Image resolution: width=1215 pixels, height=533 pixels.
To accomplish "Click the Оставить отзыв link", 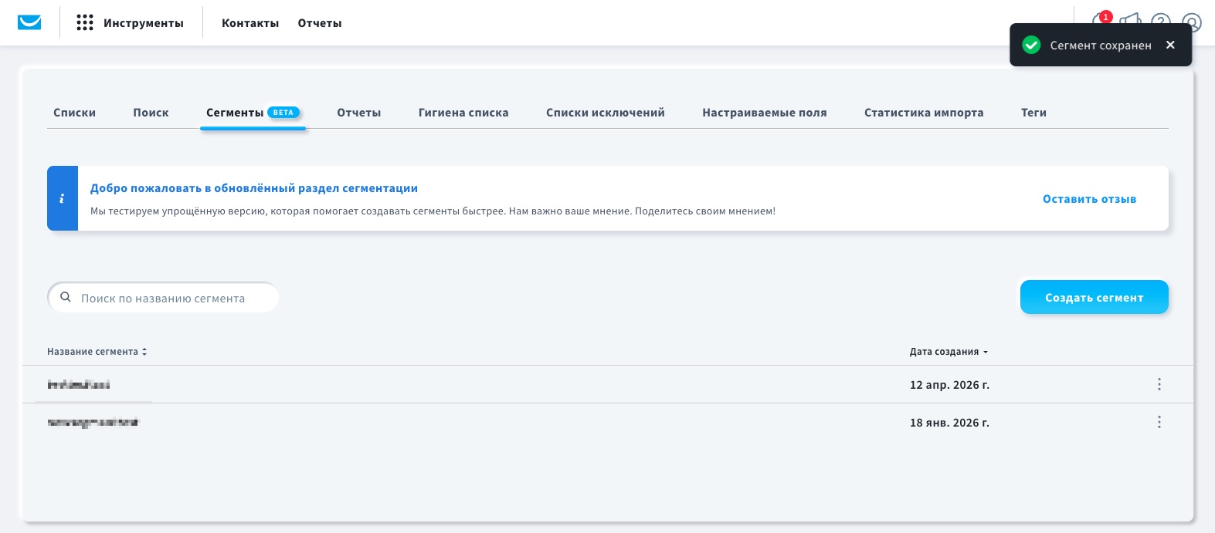I will [x=1089, y=199].
